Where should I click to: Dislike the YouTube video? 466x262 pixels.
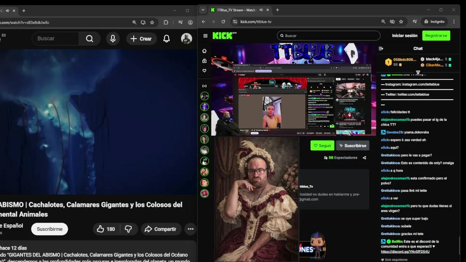(x=128, y=229)
